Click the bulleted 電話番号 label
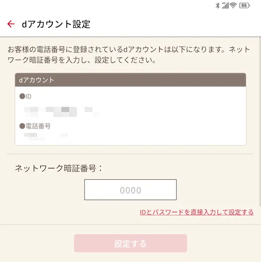Screen dimensions: 261x262 (x=35, y=126)
